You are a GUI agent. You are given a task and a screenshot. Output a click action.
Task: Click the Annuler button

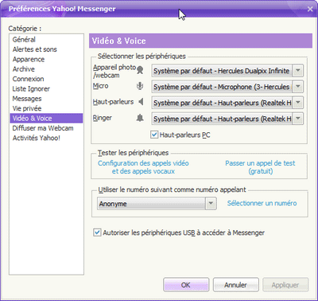[236, 285]
